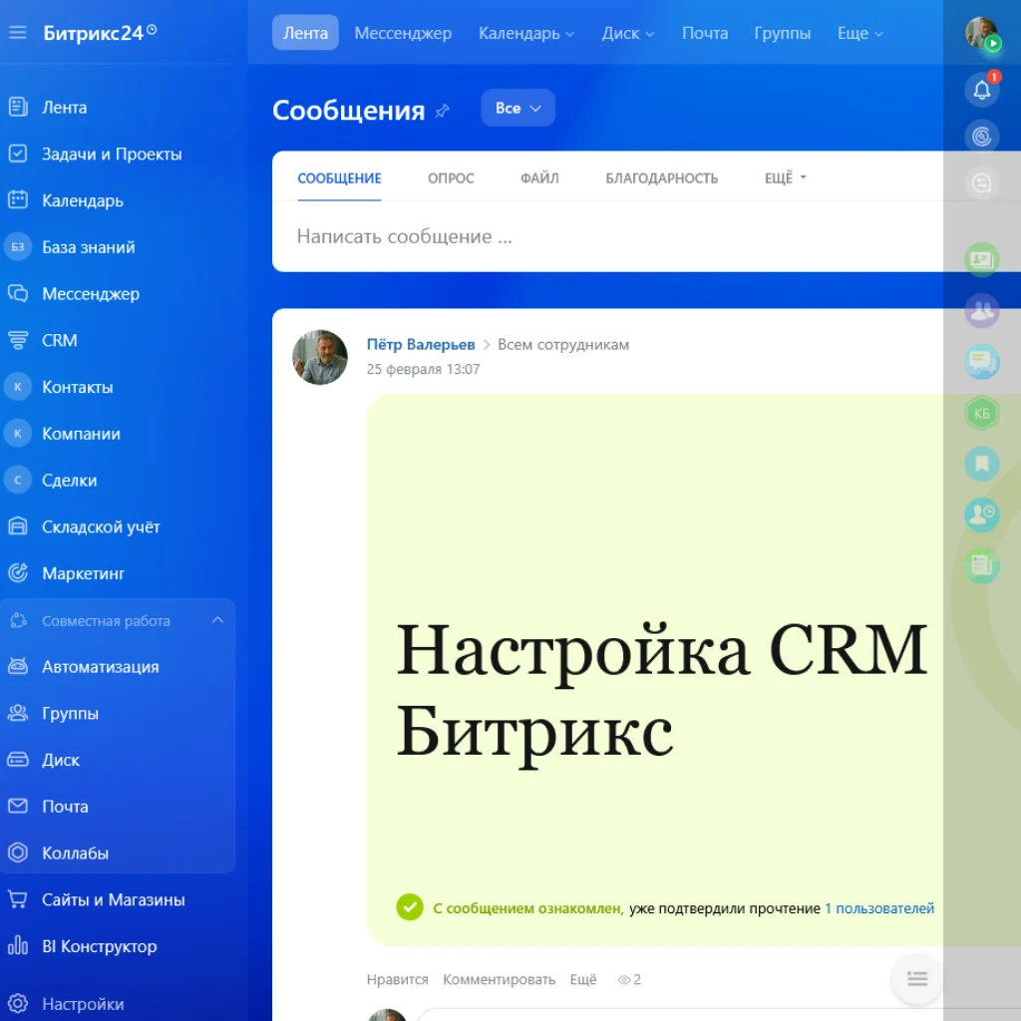Open the notifications bell icon

click(x=981, y=88)
